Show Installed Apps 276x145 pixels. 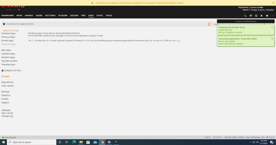[x=8, y=33]
